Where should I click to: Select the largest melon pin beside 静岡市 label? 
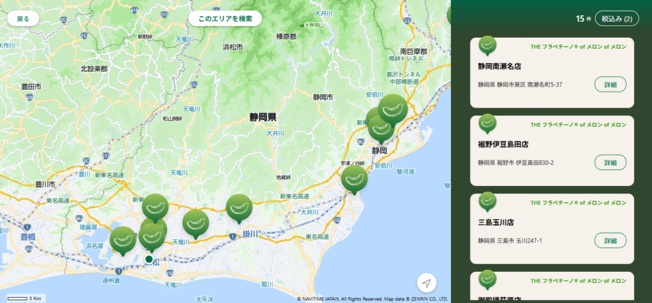(393, 109)
